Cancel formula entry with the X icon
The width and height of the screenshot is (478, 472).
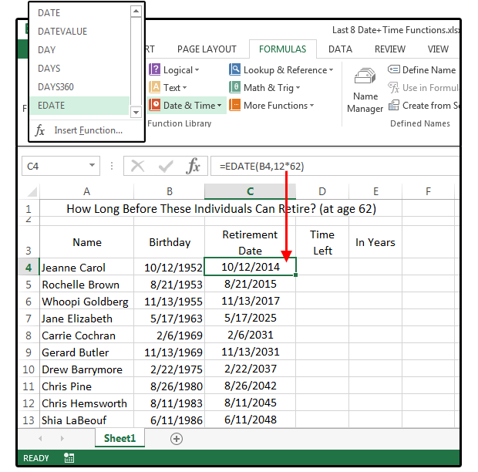(x=137, y=166)
